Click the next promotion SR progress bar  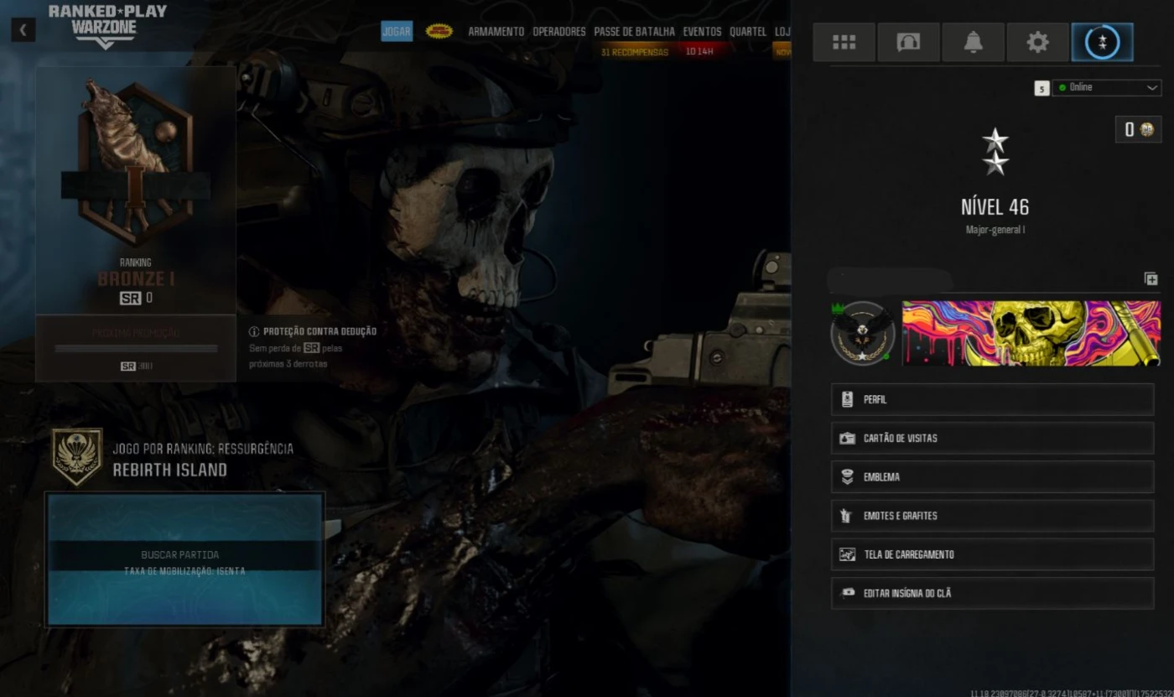[x=136, y=348]
